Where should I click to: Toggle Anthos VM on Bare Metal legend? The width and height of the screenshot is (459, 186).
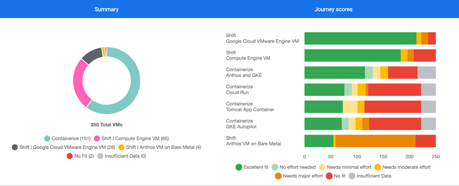click(x=121, y=147)
